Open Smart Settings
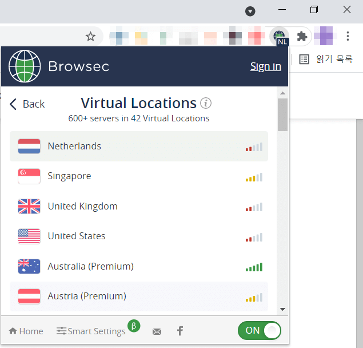This screenshot has height=348, width=363. pos(91,331)
